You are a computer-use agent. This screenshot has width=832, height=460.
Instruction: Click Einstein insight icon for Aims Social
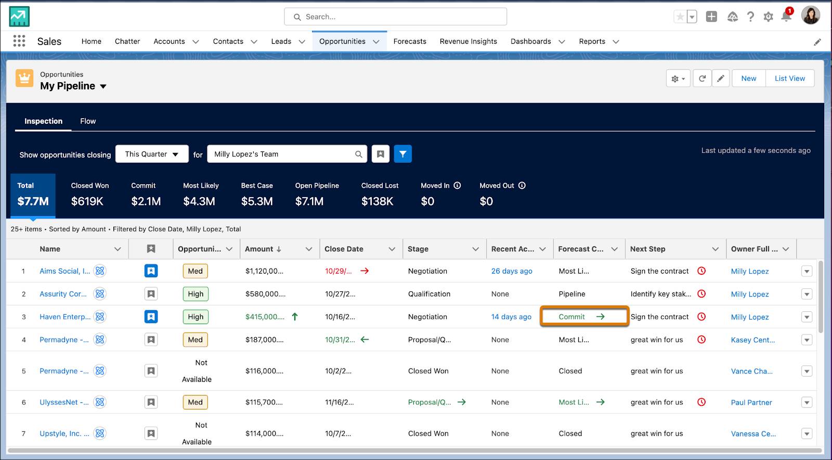click(x=100, y=271)
